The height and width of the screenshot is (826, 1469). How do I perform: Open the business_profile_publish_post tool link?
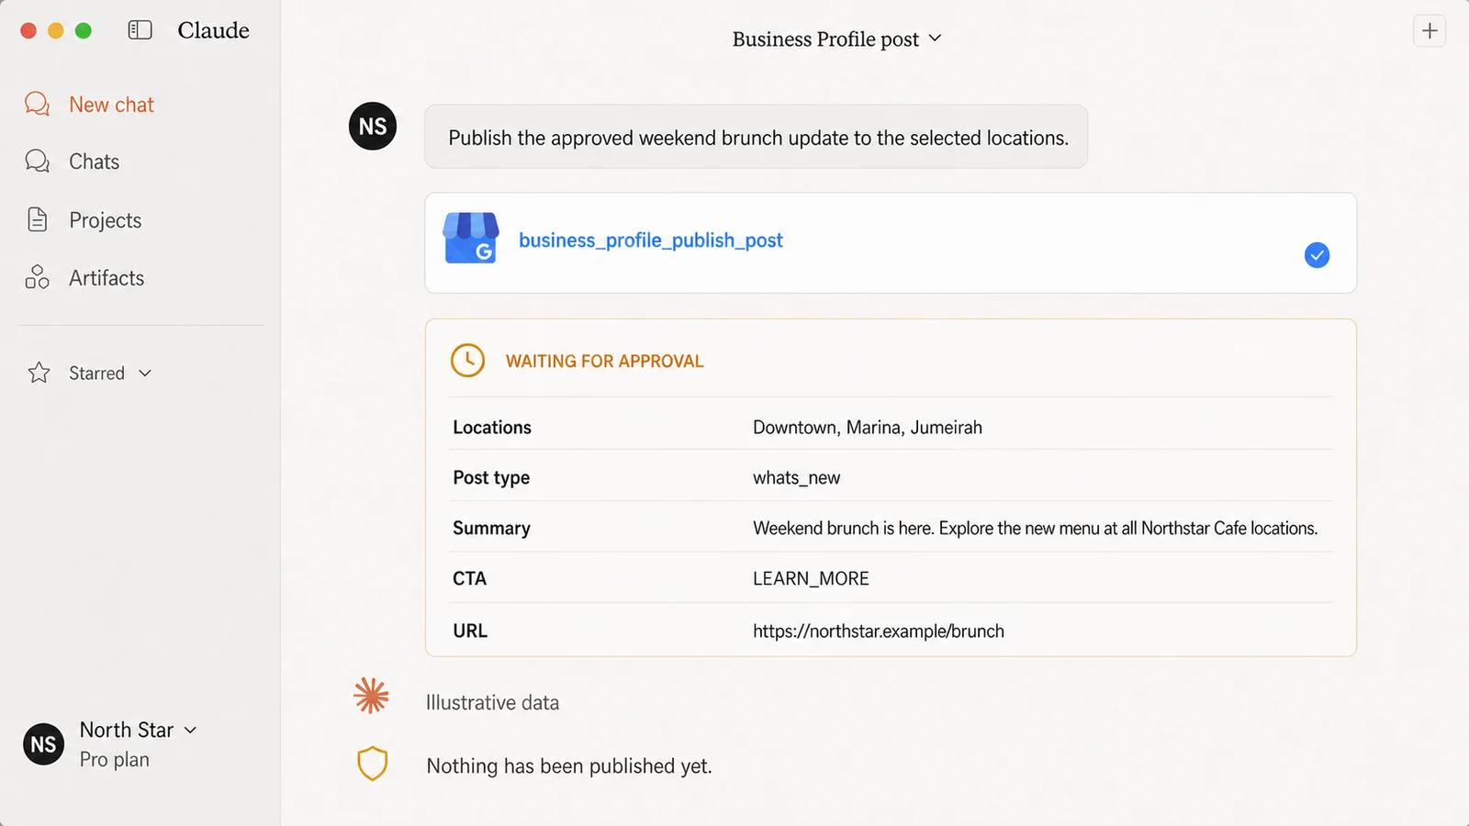pos(651,240)
